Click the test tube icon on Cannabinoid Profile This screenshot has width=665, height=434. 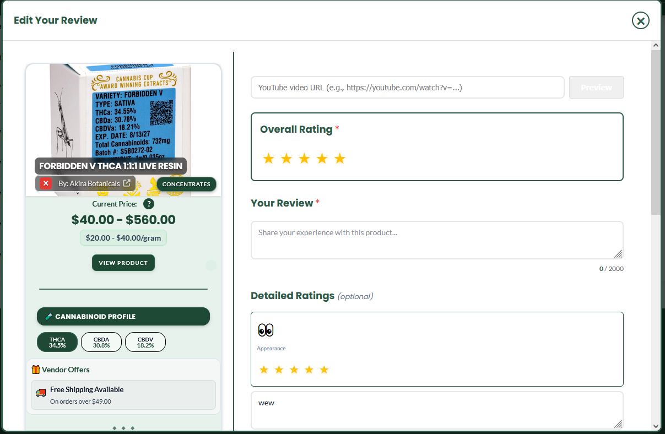50,316
